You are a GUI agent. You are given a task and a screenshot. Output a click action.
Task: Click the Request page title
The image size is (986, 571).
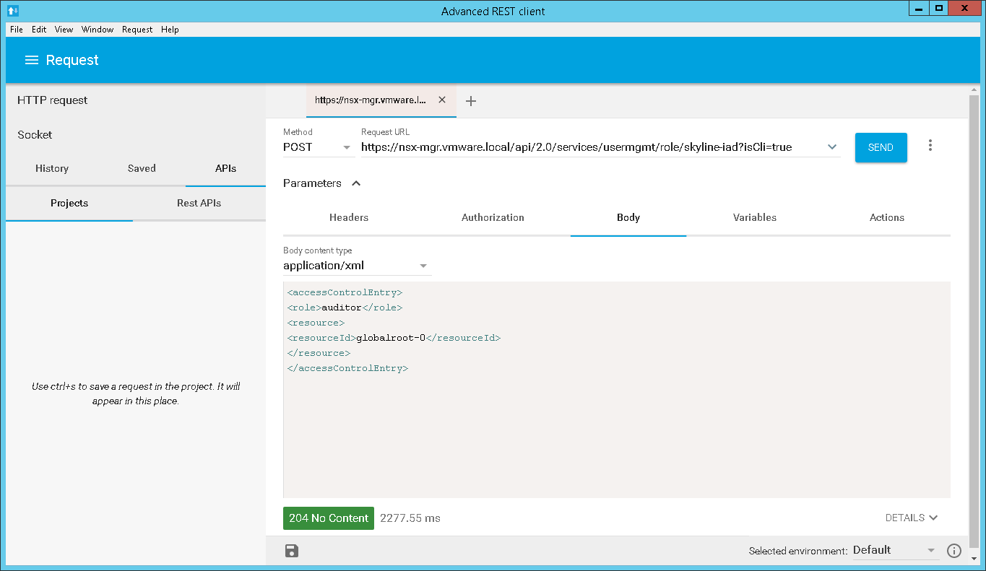pyautogui.click(x=72, y=60)
